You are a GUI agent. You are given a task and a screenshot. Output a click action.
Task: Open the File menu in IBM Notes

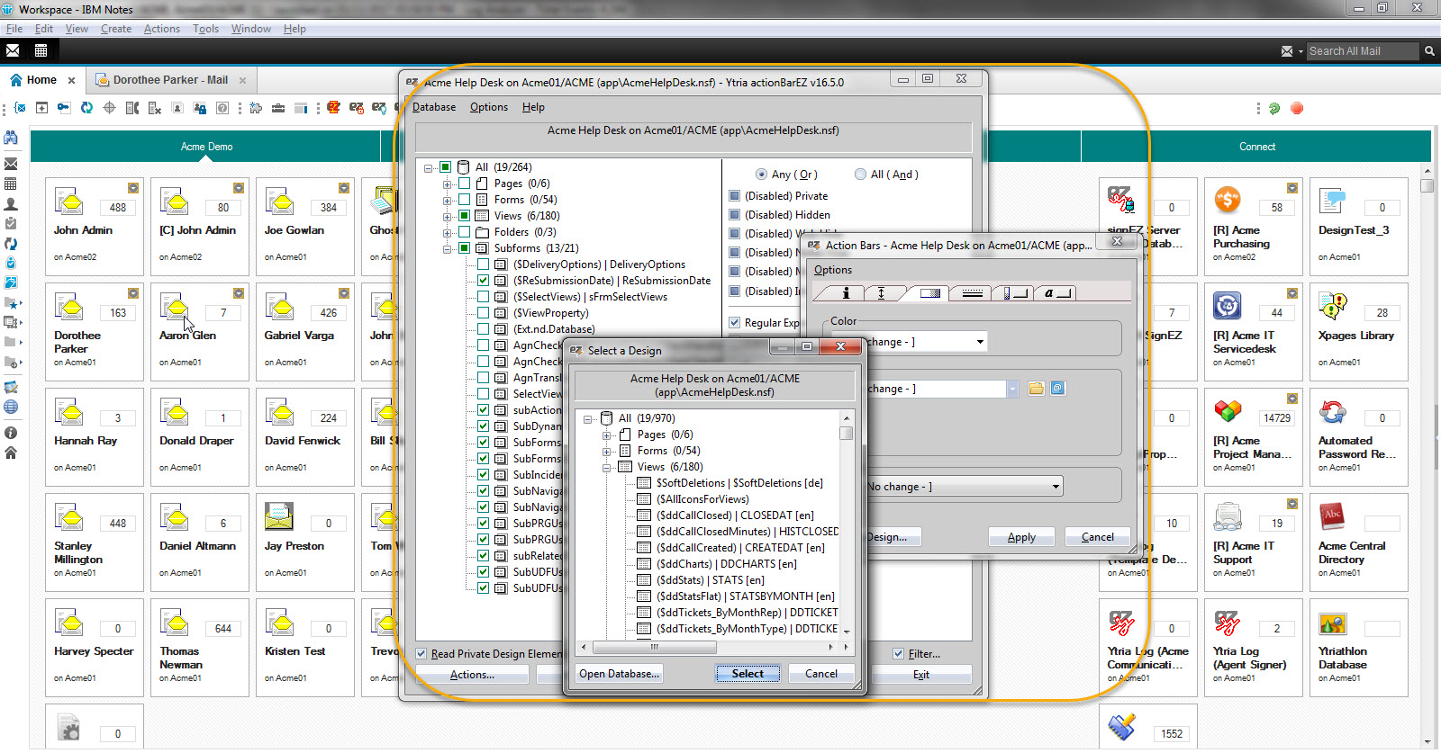tap(14, 29)
